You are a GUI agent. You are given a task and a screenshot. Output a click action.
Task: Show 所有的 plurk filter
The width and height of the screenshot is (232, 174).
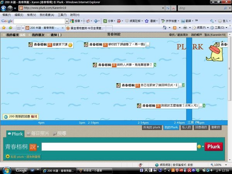point(152,127)
